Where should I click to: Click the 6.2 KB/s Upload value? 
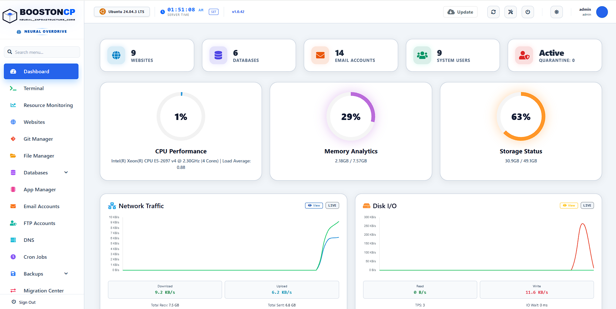click(x=282, y=292)
